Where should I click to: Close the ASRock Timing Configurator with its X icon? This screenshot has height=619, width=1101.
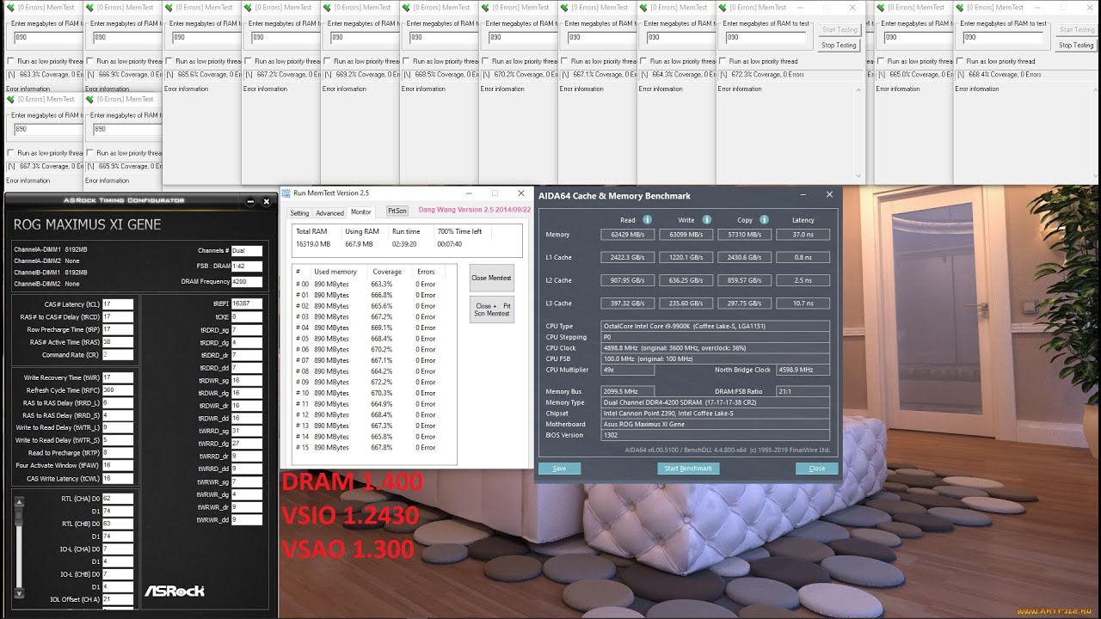click(266, 201)
